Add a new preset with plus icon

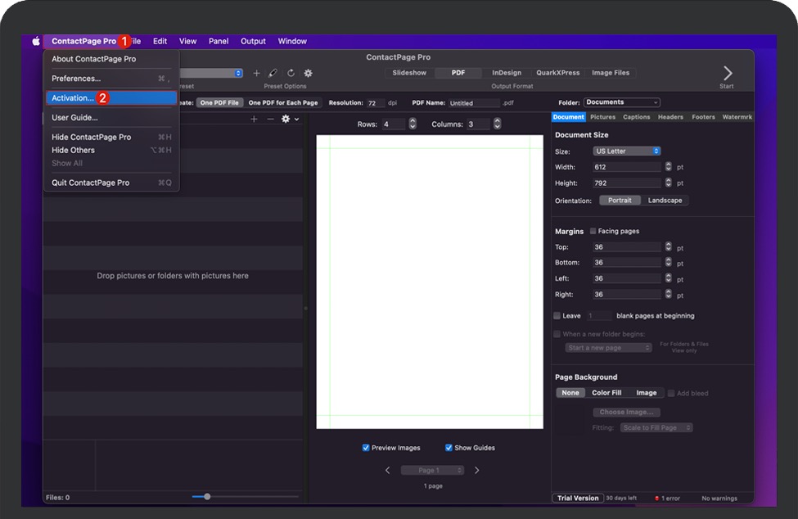tap(256, 74)
